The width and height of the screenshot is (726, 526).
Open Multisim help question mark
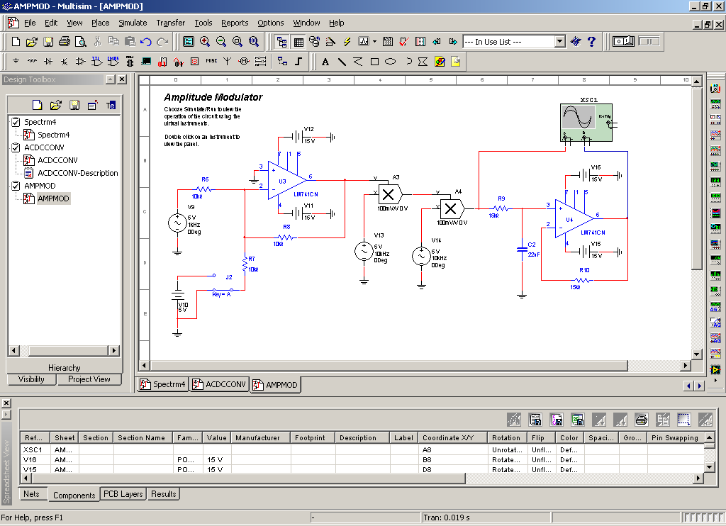[x=591, y=42]
